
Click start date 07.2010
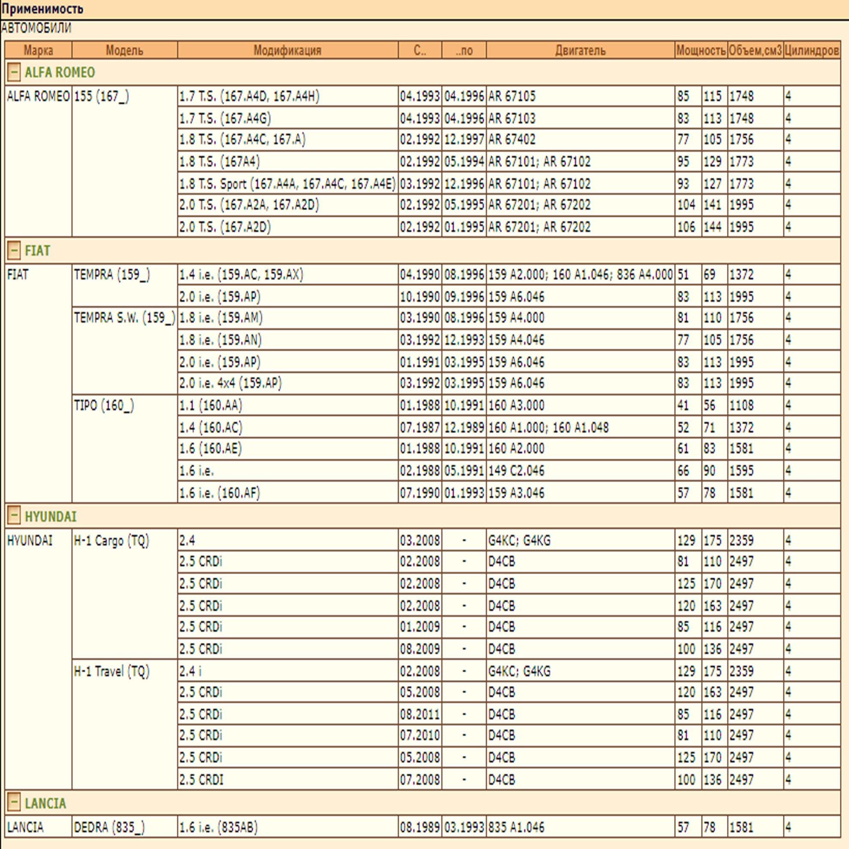[420, 735]
